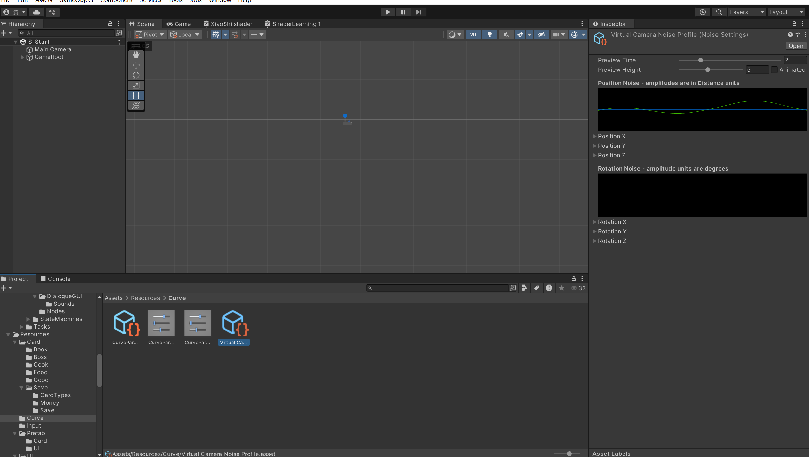The height and width of the screenshot is (457, 809).
Task: Toggle 2D scene view mode
Action: (x=473, y=35)
